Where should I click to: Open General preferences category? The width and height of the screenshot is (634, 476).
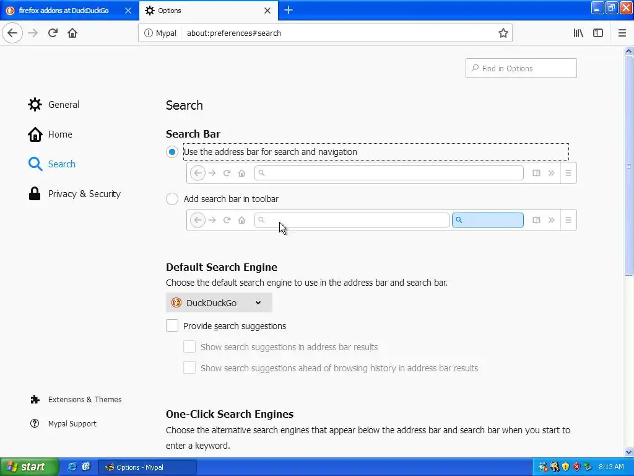click(54, 104)
